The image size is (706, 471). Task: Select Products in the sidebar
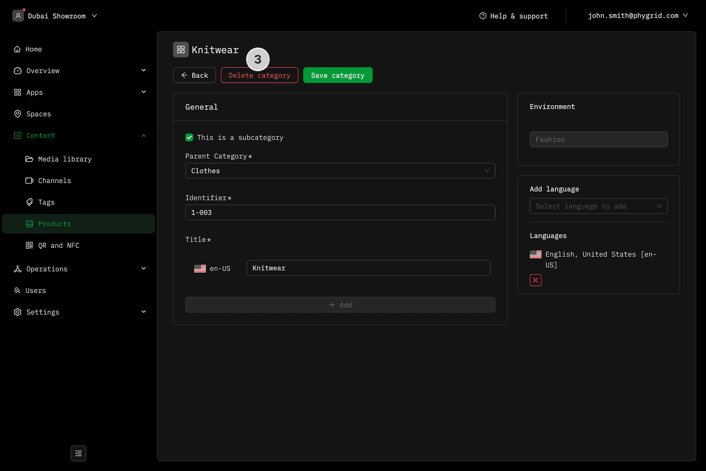click(x=54, y=224)
